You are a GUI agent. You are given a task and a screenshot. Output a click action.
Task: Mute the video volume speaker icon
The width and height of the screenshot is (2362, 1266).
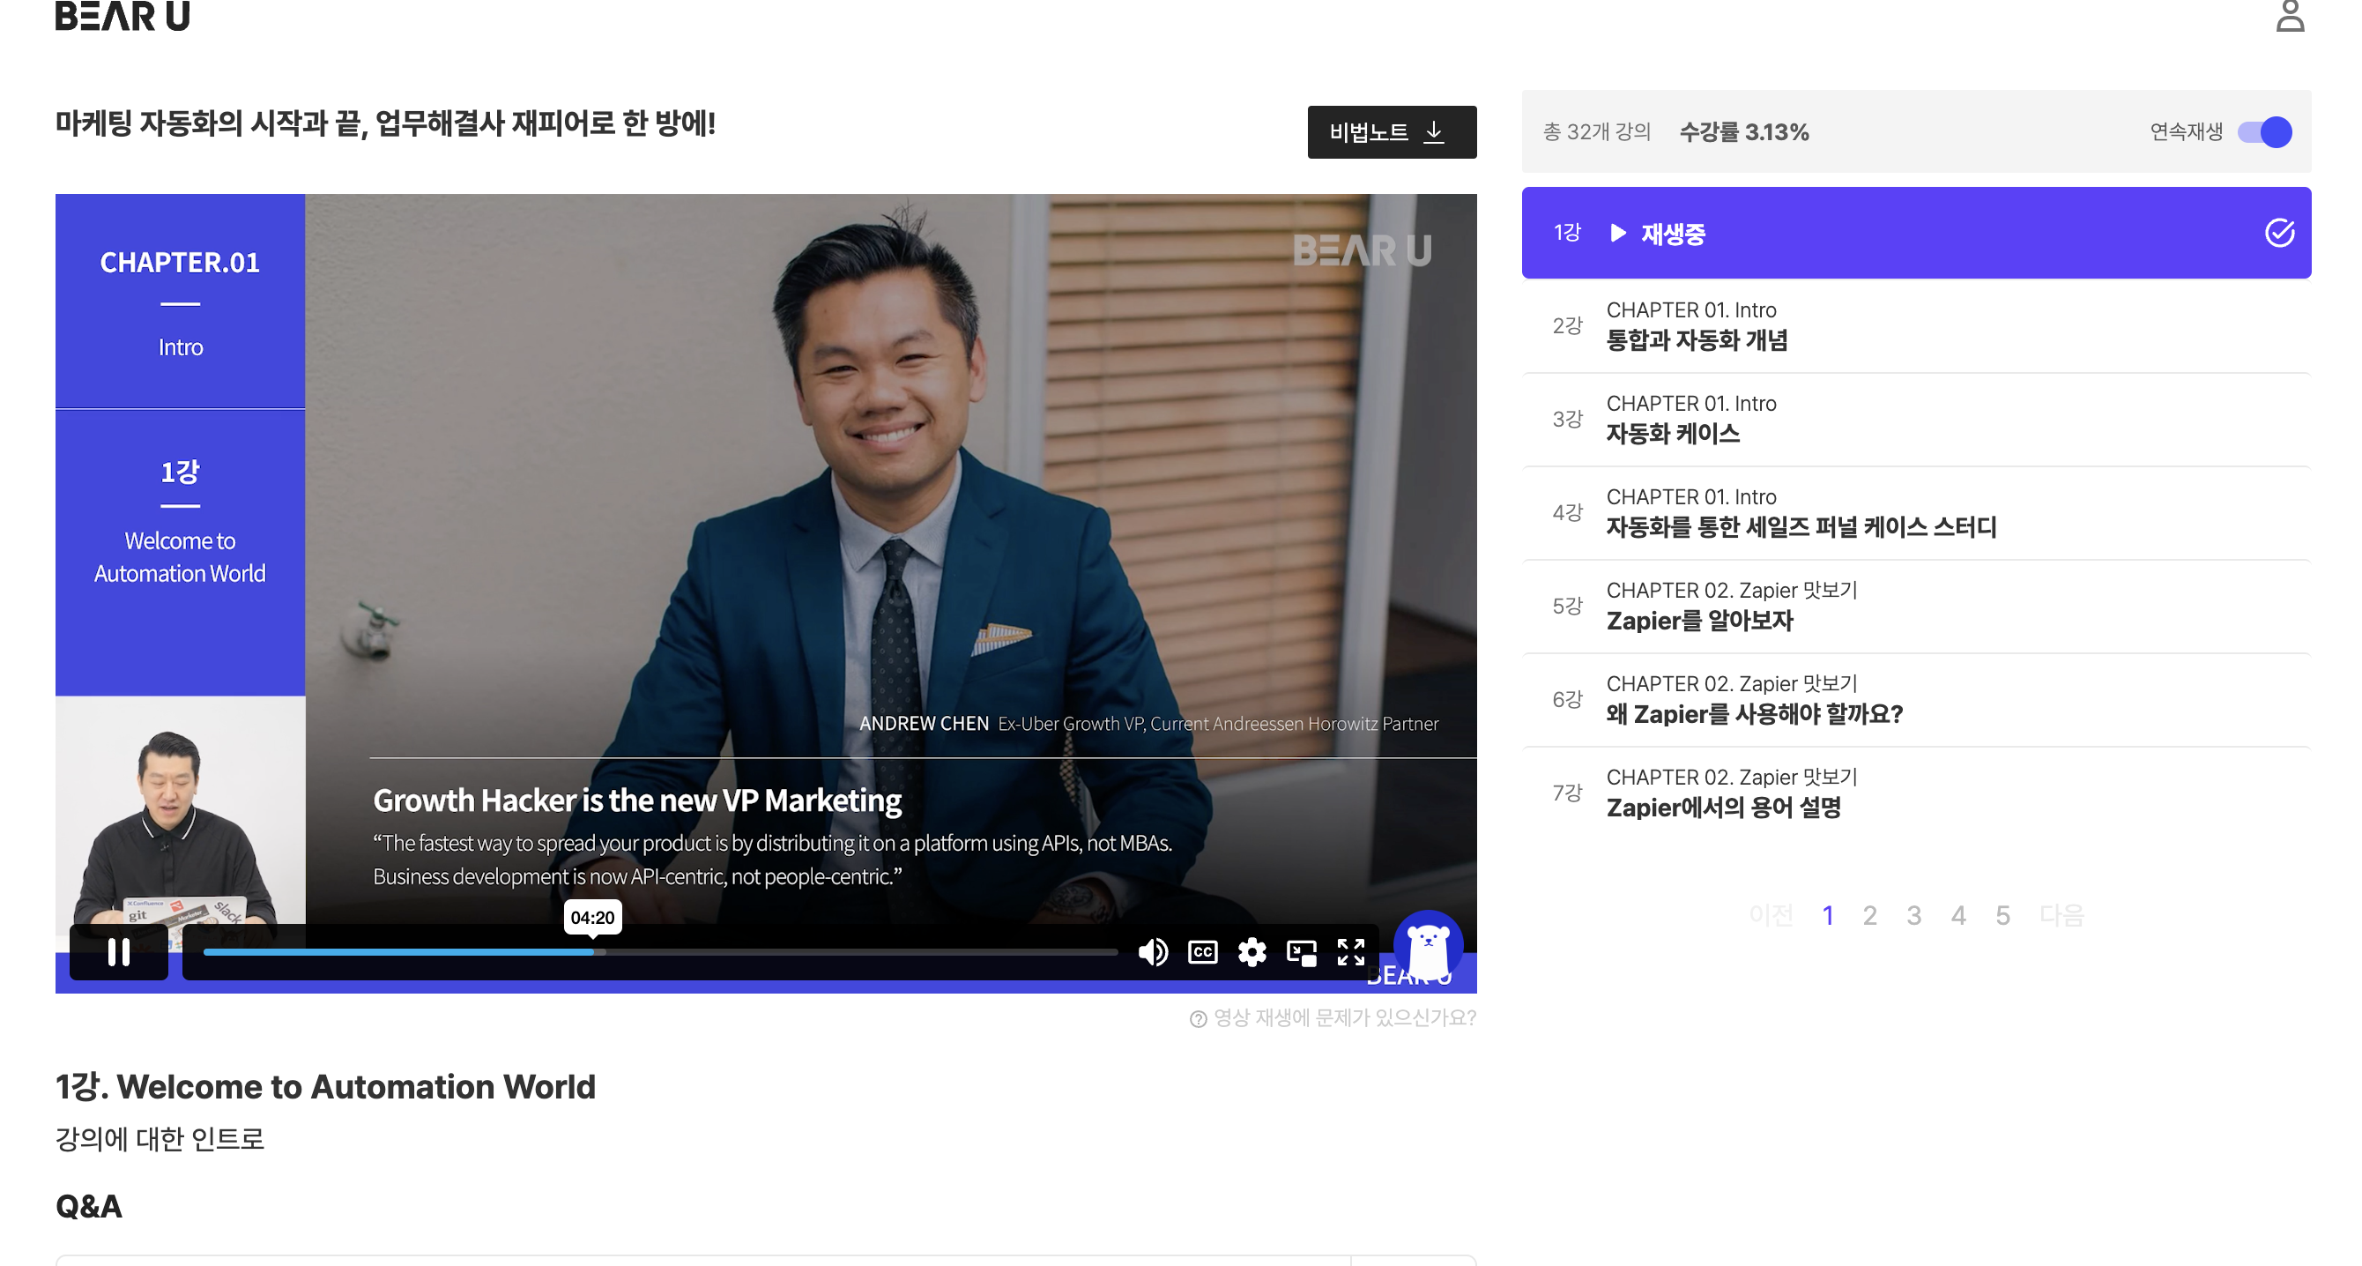pyautogui.click(x=1153, y=952)
